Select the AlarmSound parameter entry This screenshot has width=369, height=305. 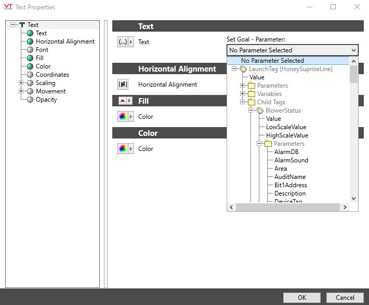(x=291, y=160)
